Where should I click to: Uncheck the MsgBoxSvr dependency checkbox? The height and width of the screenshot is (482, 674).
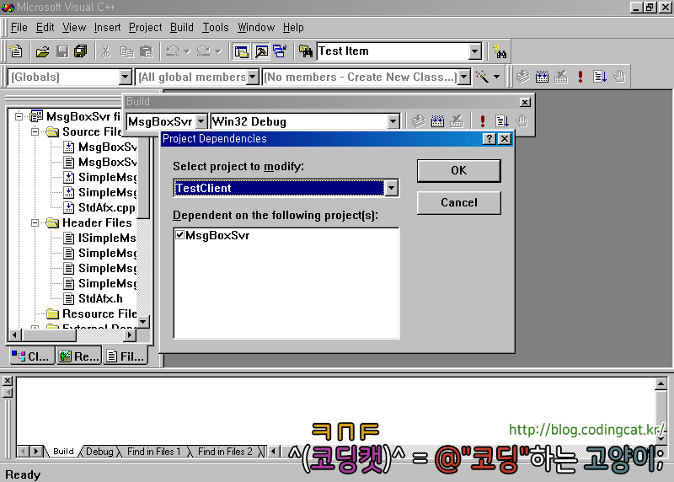[180, 235]
